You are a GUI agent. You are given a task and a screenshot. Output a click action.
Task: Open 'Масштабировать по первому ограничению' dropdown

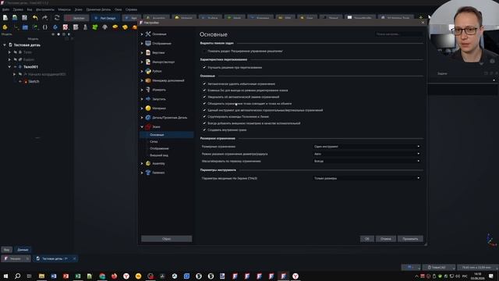coord(367,162)
